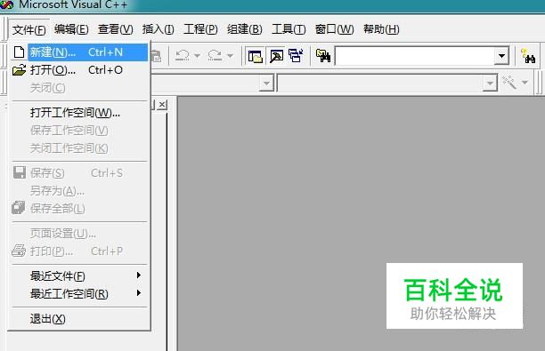The image size is (545, 351).
Task: Click the Search binoculars icon
Action: coord(527,56)
